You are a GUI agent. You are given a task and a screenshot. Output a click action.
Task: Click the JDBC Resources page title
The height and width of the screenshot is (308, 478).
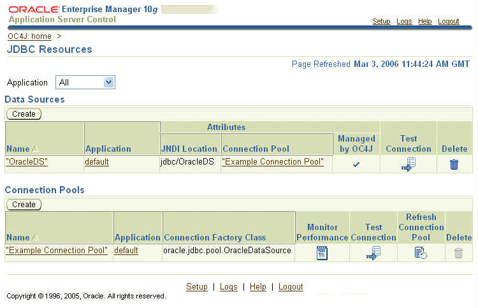click(49, 49)
